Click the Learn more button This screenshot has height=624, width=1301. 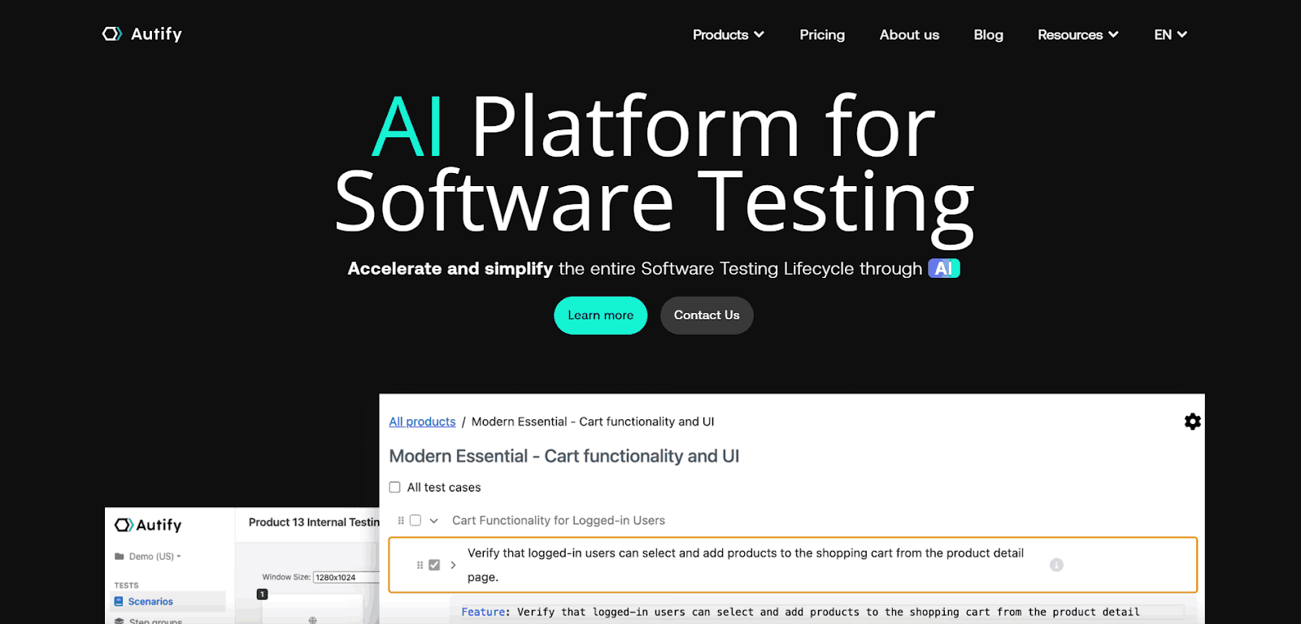(600, 315)
